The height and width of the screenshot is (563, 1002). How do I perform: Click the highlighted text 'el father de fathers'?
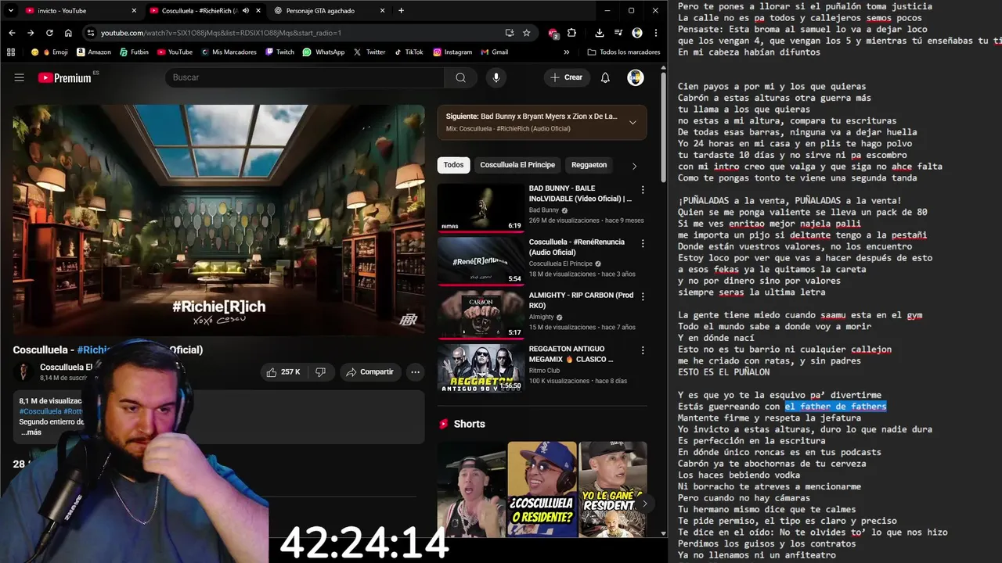point(835,407)
